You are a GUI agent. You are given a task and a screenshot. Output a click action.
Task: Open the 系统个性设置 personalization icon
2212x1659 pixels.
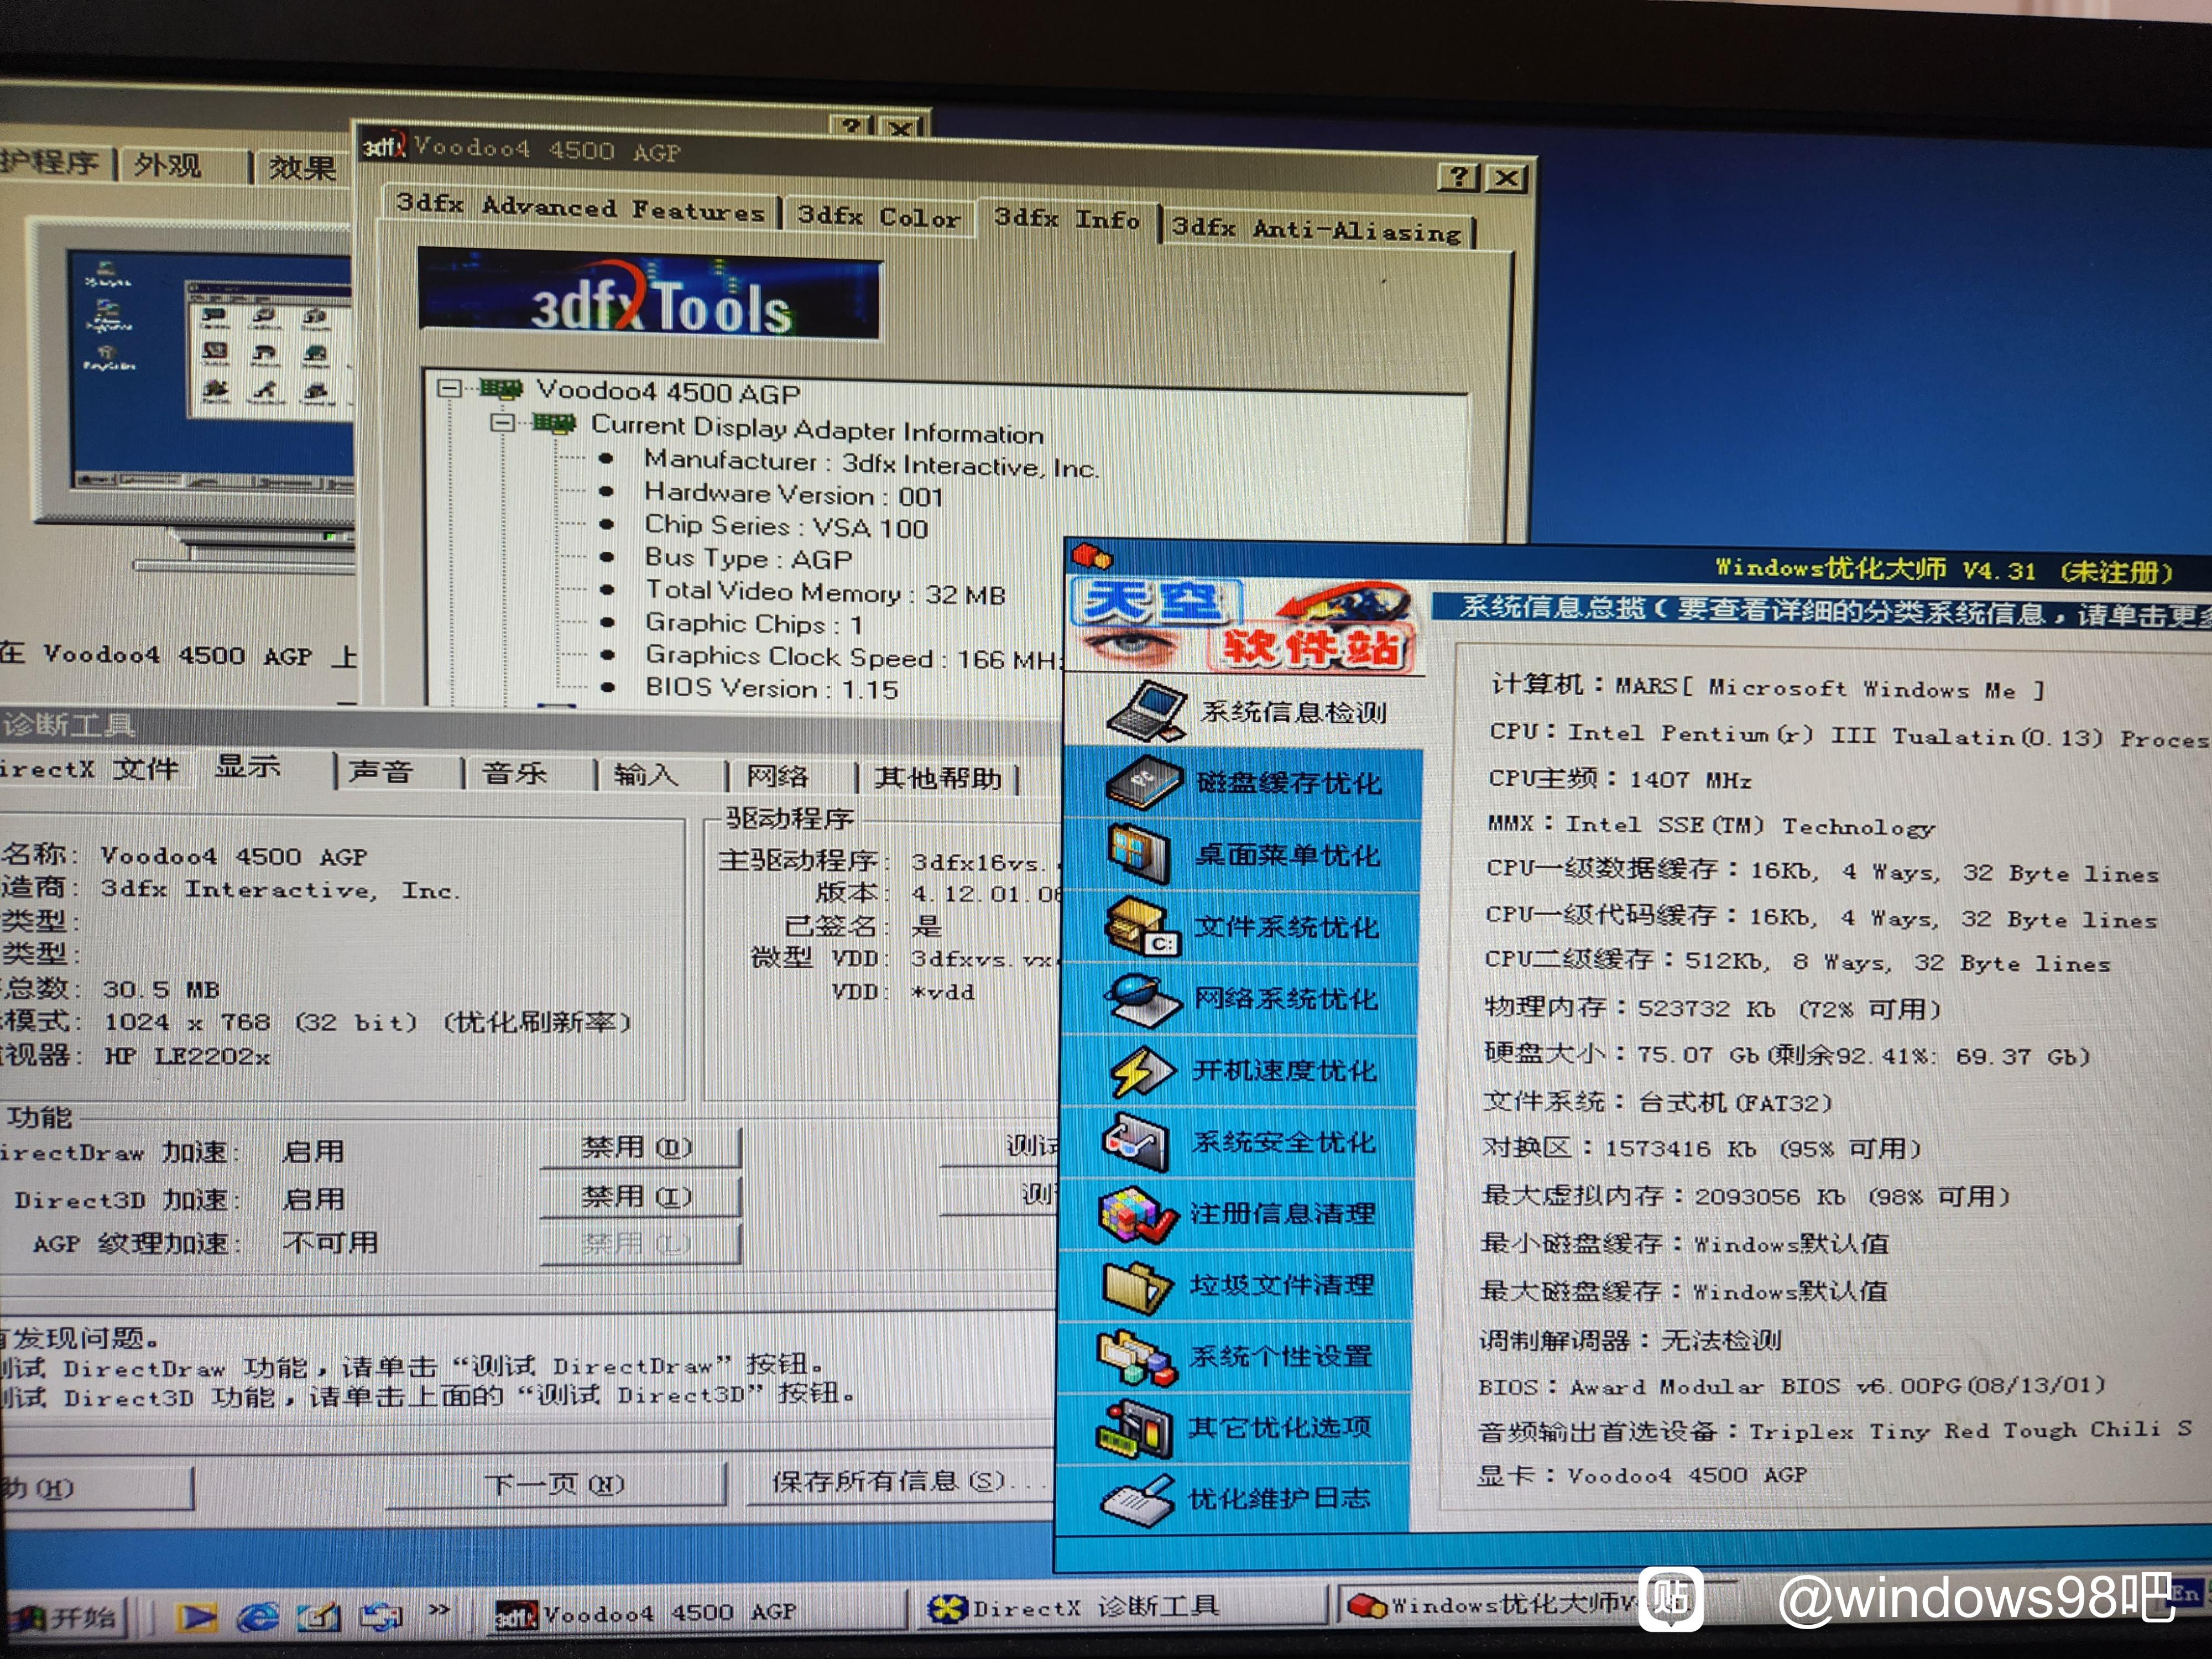pyautogui.click(x=1137, y=1357)
